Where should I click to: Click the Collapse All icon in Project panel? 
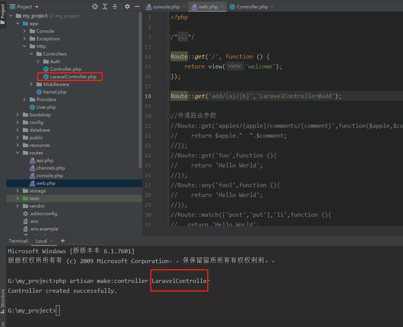114,6
